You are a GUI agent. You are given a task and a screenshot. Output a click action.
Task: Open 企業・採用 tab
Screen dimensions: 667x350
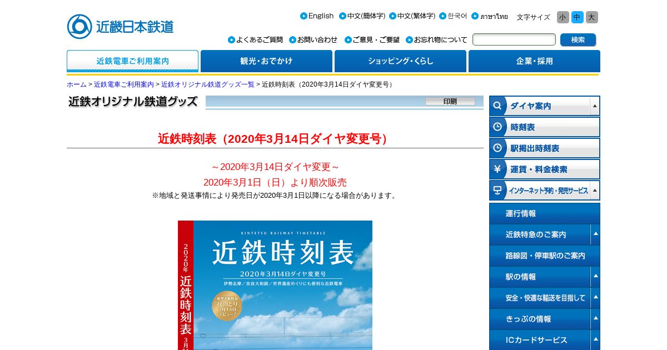[534, 61]
